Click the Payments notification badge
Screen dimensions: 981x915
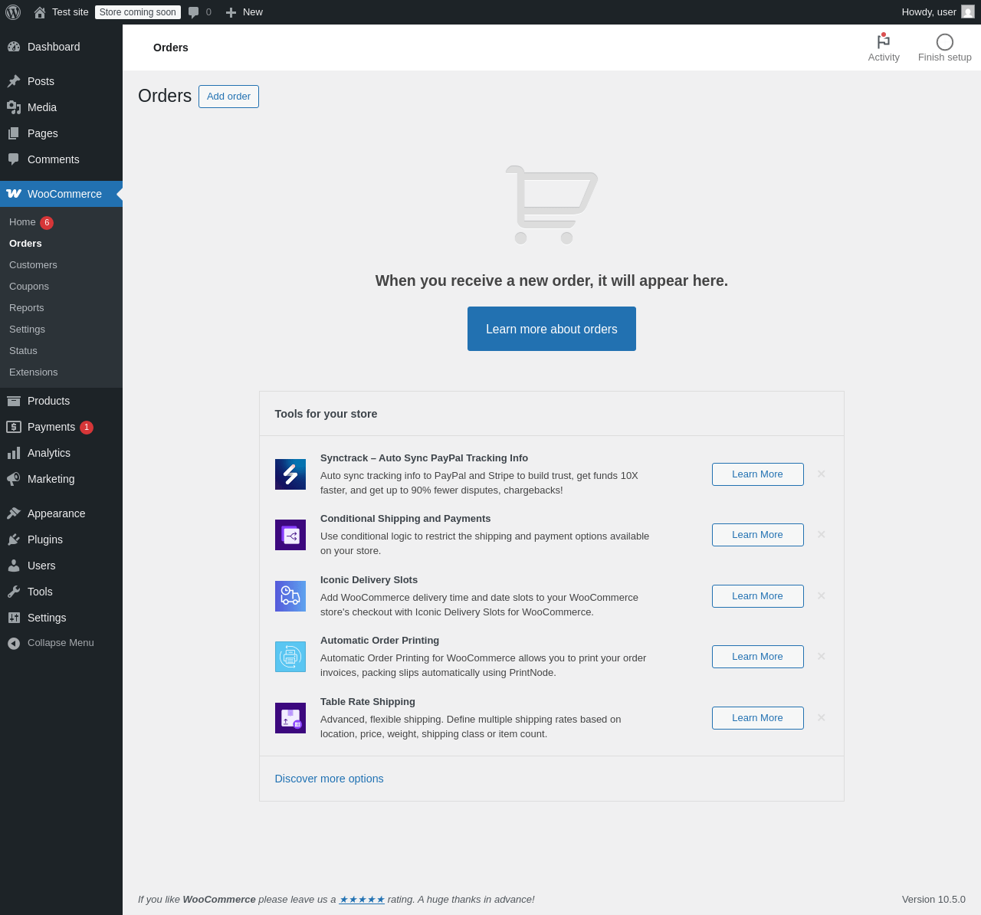click(87, 428)
